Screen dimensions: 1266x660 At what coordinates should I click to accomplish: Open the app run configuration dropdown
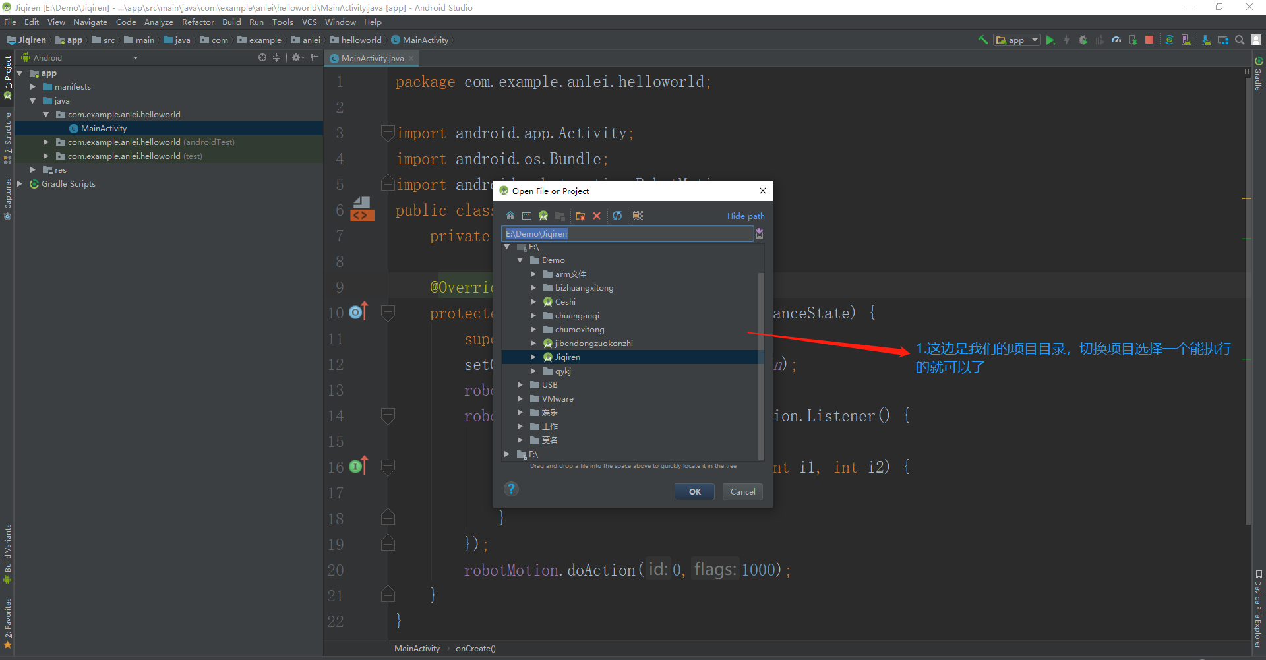coord(1017,40)
